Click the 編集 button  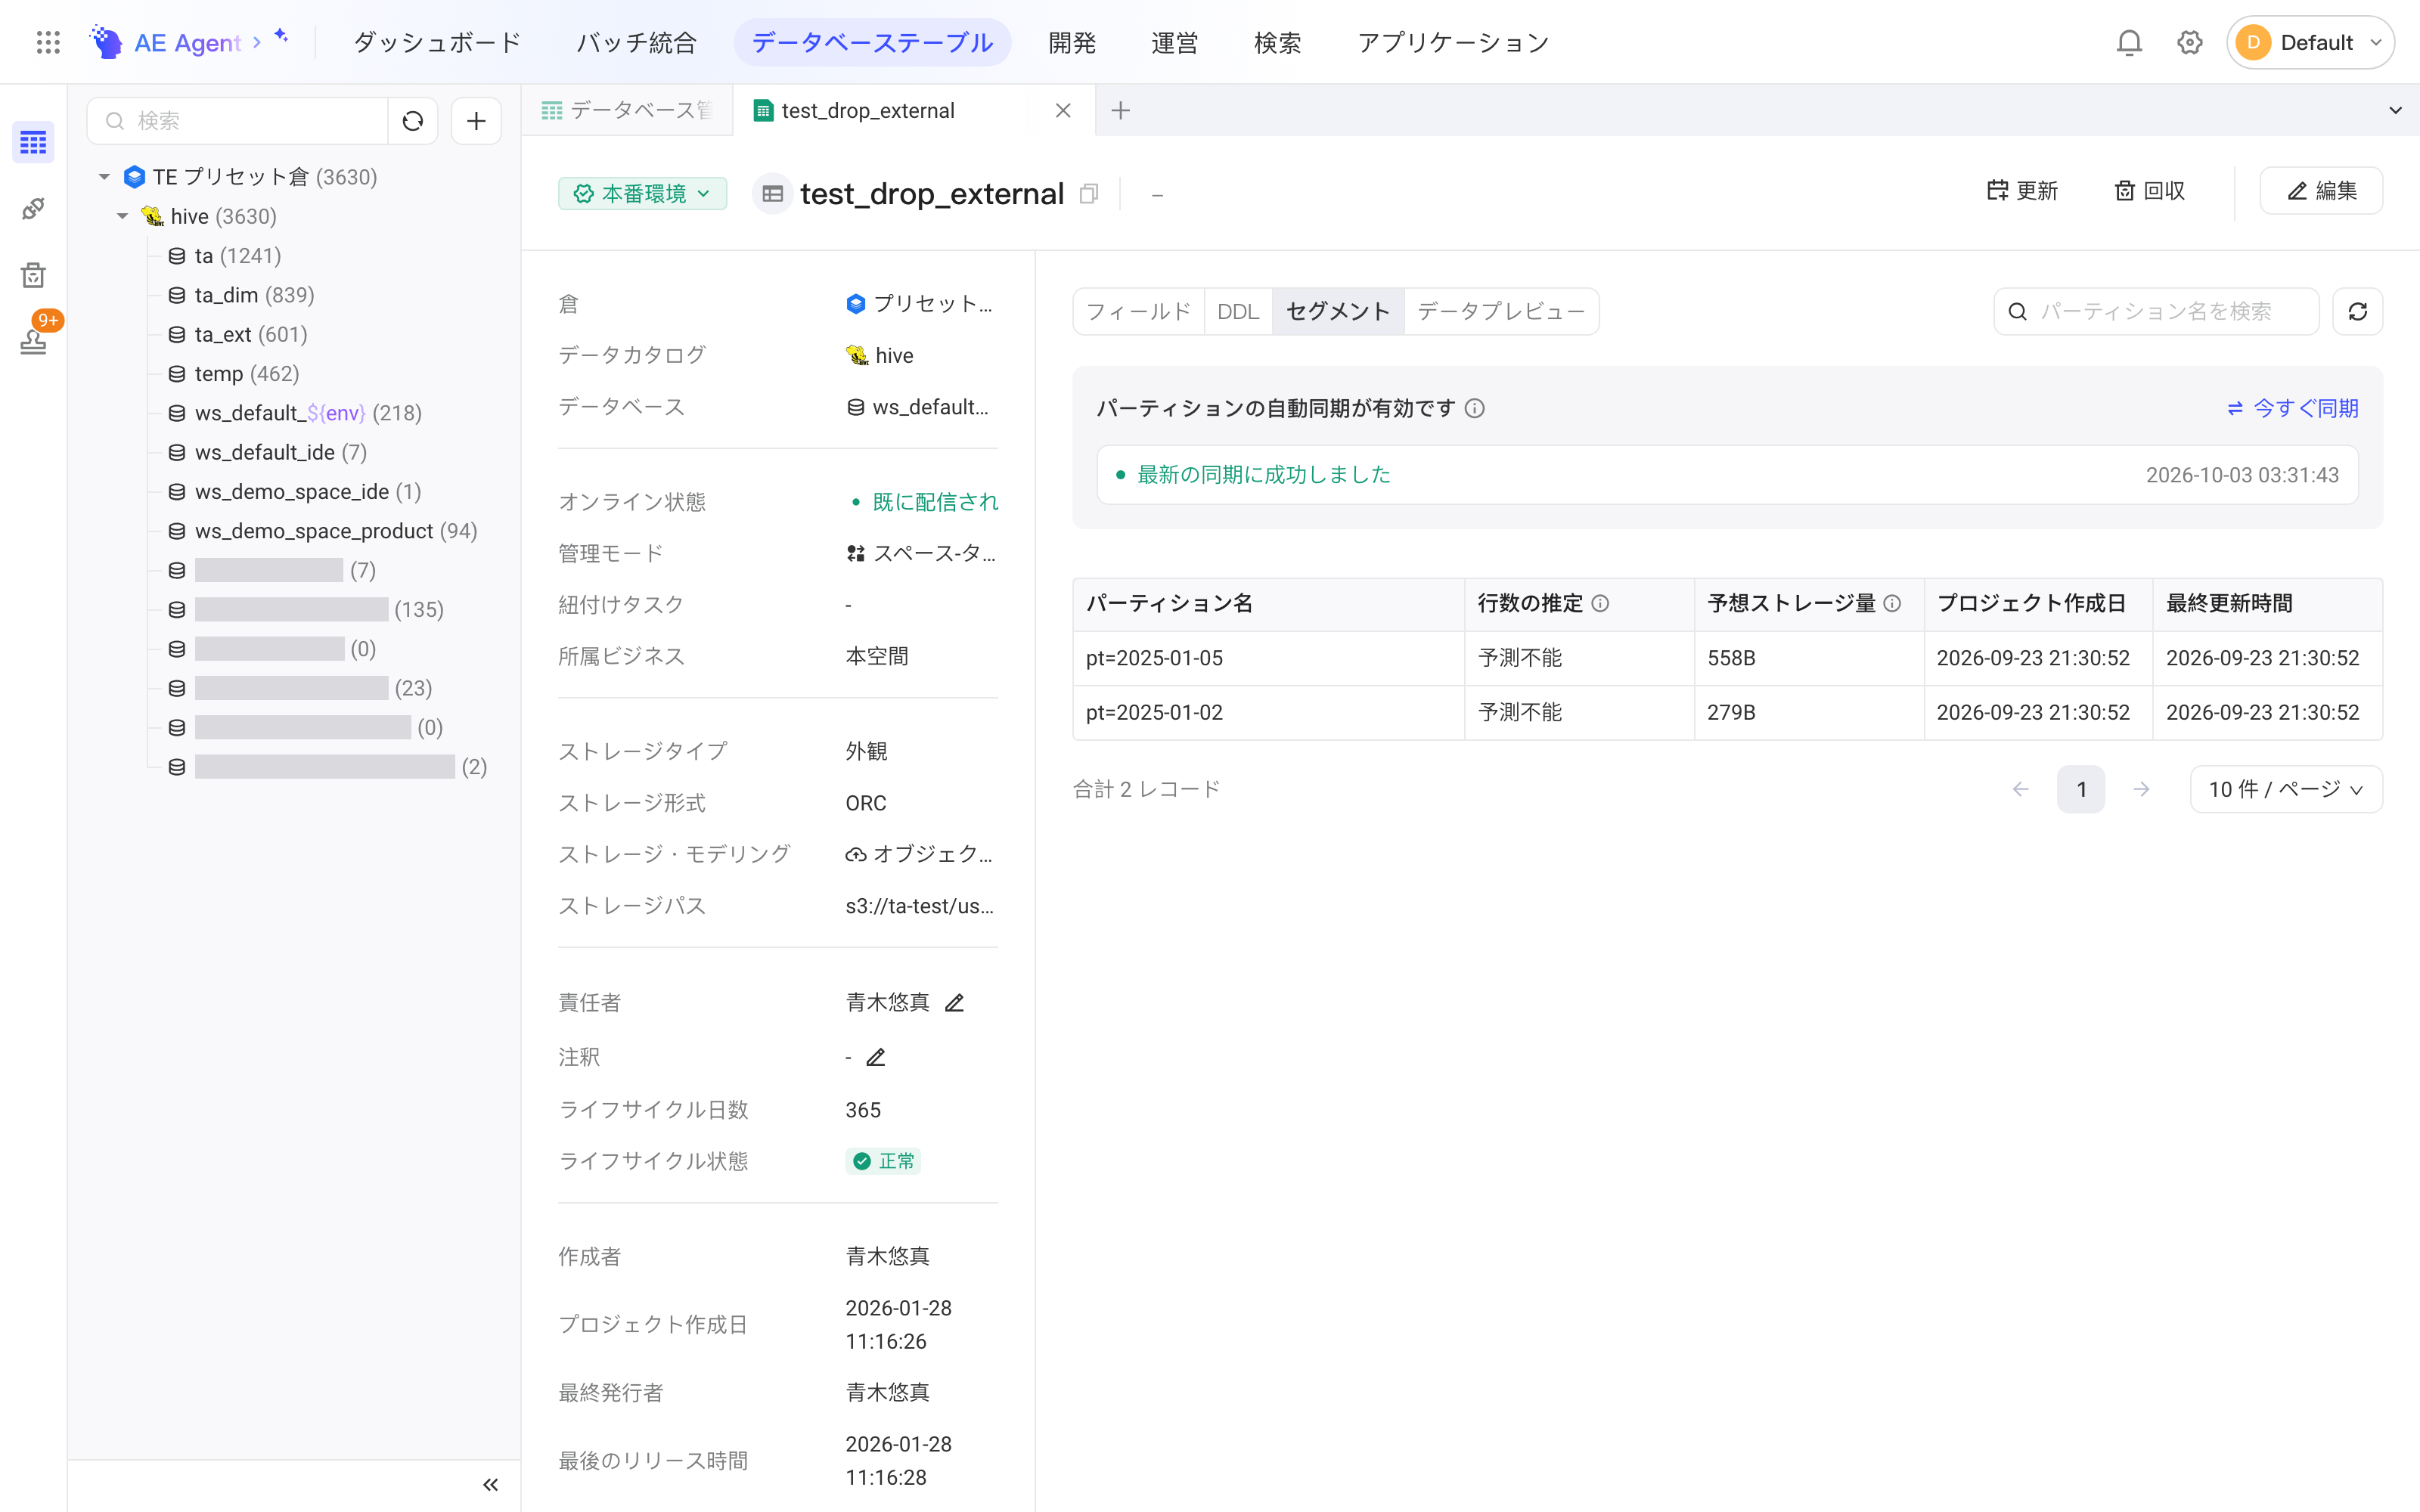click(2321, 191)
